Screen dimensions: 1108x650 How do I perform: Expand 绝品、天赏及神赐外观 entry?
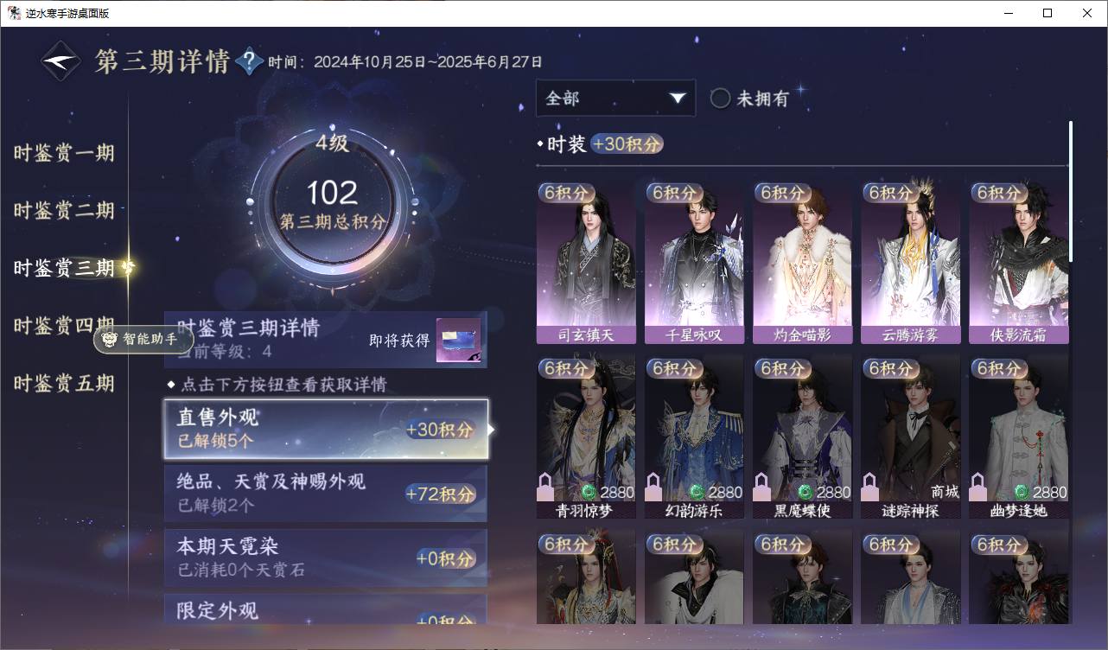tap(326, 493)
